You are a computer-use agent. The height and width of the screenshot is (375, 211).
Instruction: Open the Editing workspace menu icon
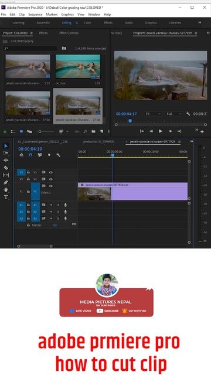(77, 23)
